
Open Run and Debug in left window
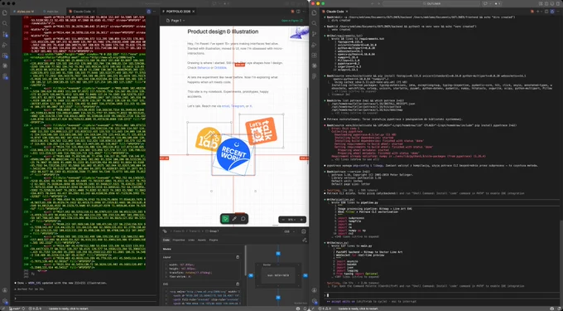pyautogui.click(x=5, y=45)
